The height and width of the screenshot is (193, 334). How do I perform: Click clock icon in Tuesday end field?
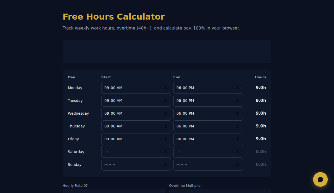click(x=237, y=101)
